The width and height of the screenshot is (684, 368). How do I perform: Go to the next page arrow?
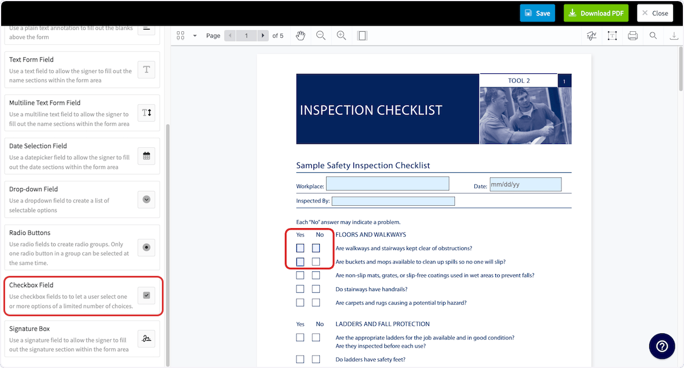pyautogui.click(x=263, y=36)
